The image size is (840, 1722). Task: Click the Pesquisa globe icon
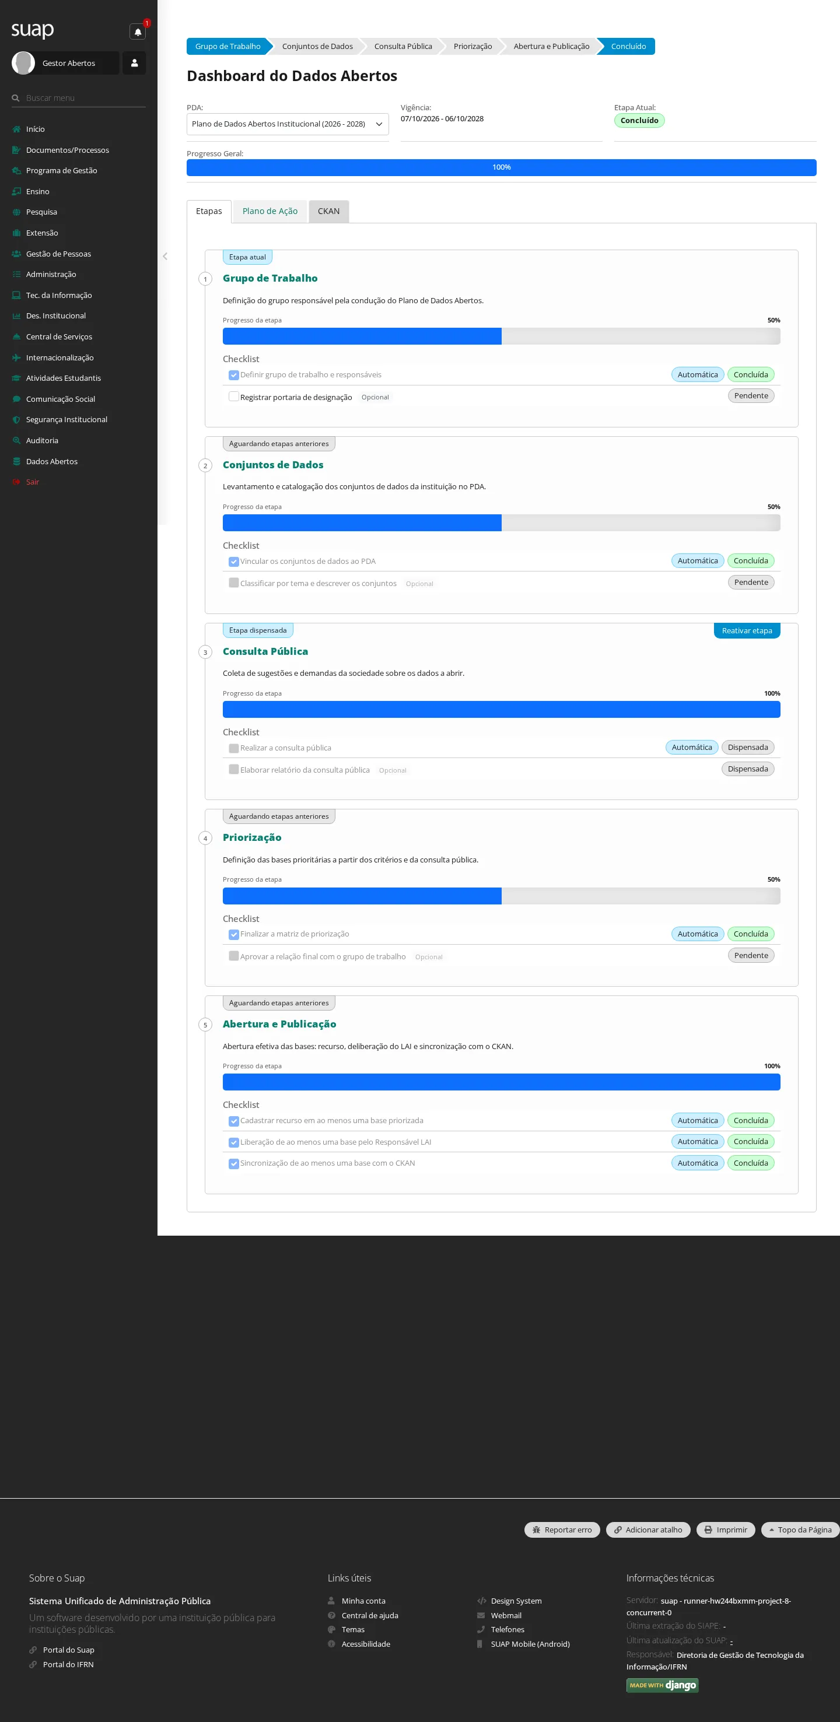point(16,212)
